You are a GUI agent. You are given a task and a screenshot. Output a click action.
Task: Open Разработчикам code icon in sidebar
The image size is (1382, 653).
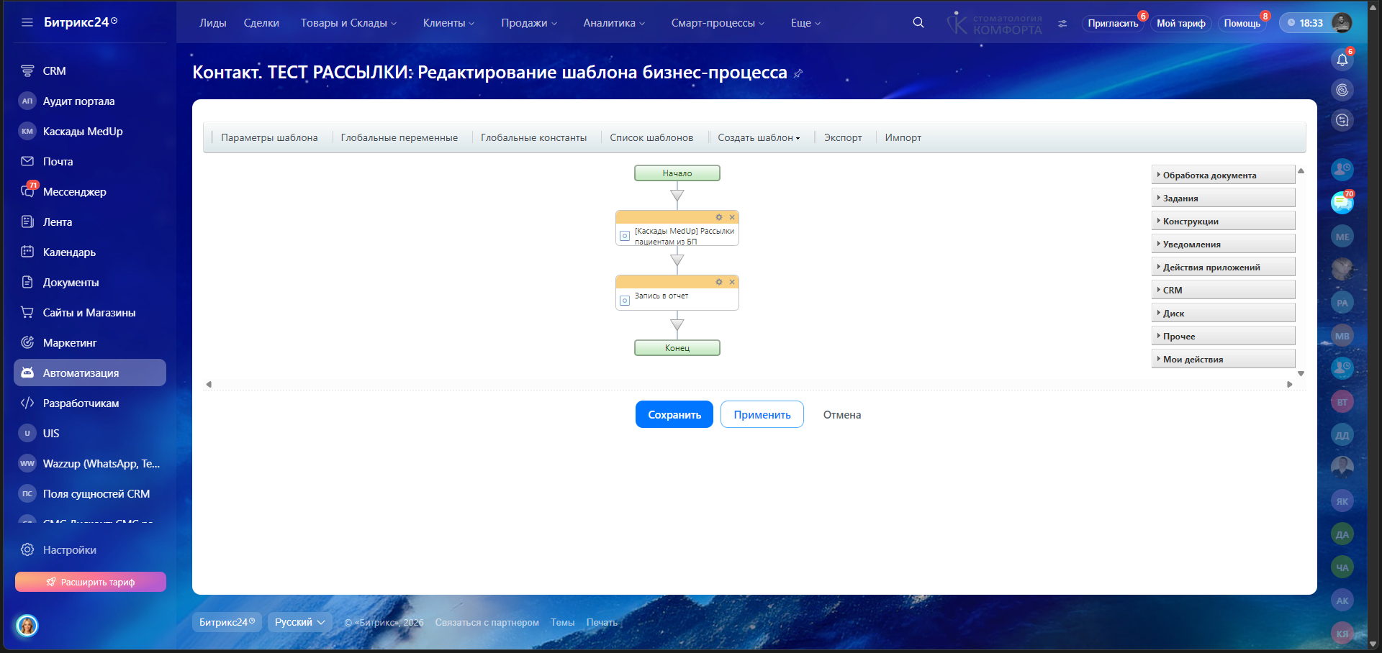pos(27,403)
